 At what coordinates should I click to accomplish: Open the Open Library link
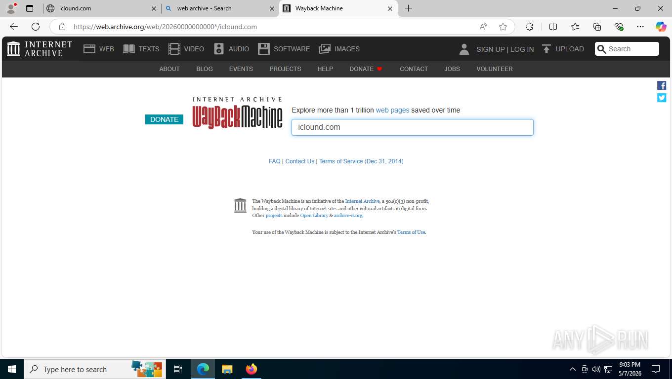click(x=314, y=216)
